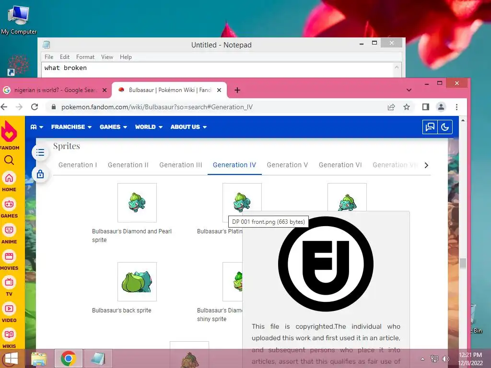Open Chrome side panel
The image size is (491, 368).
(x=426, y=107)
